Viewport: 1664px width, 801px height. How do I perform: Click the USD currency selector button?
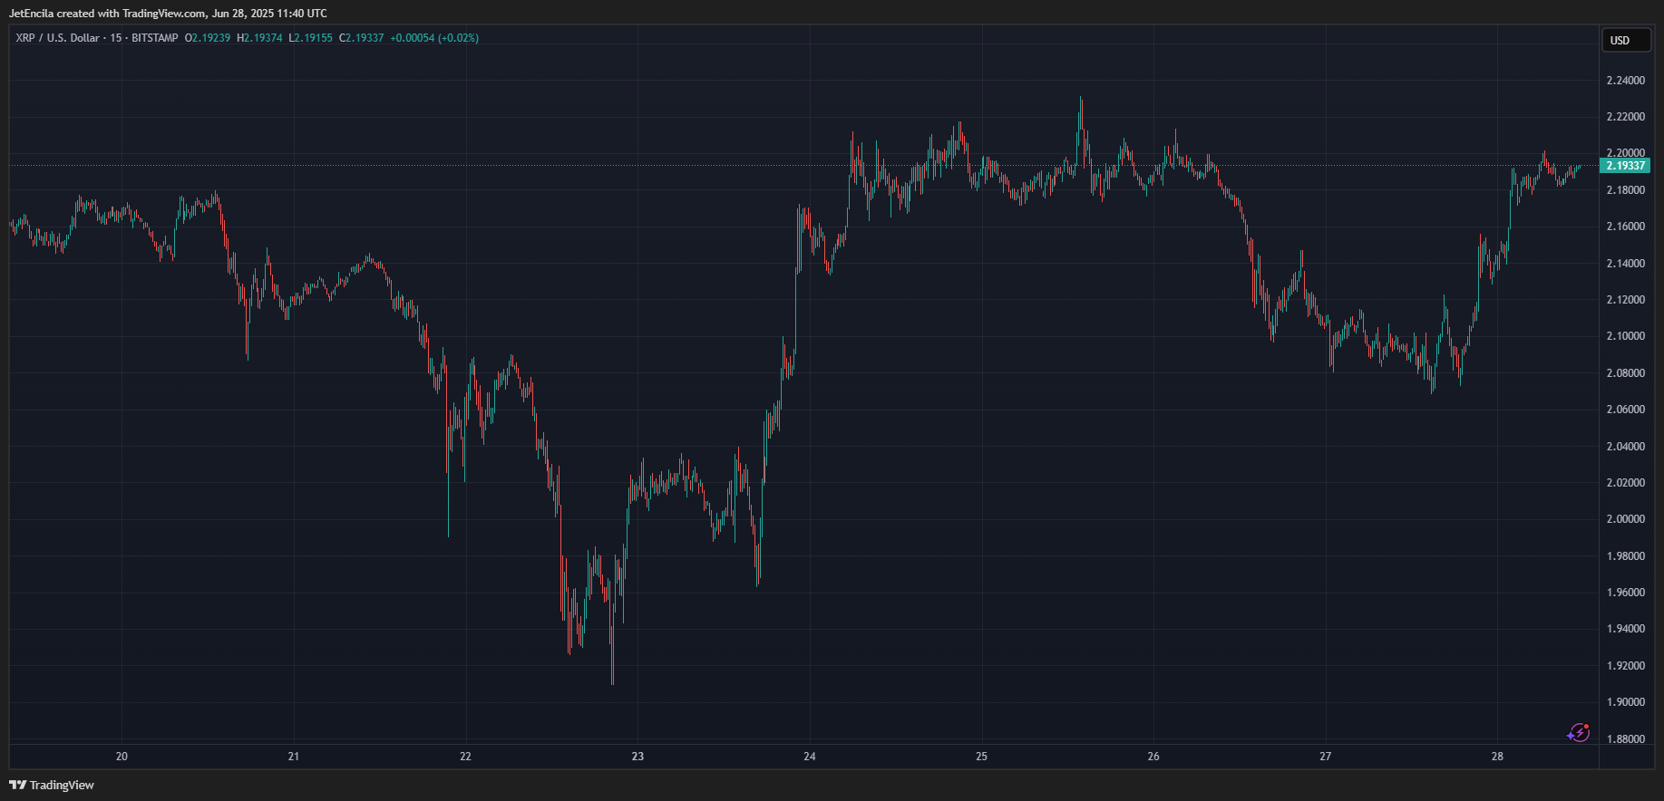coord(1626,40)
